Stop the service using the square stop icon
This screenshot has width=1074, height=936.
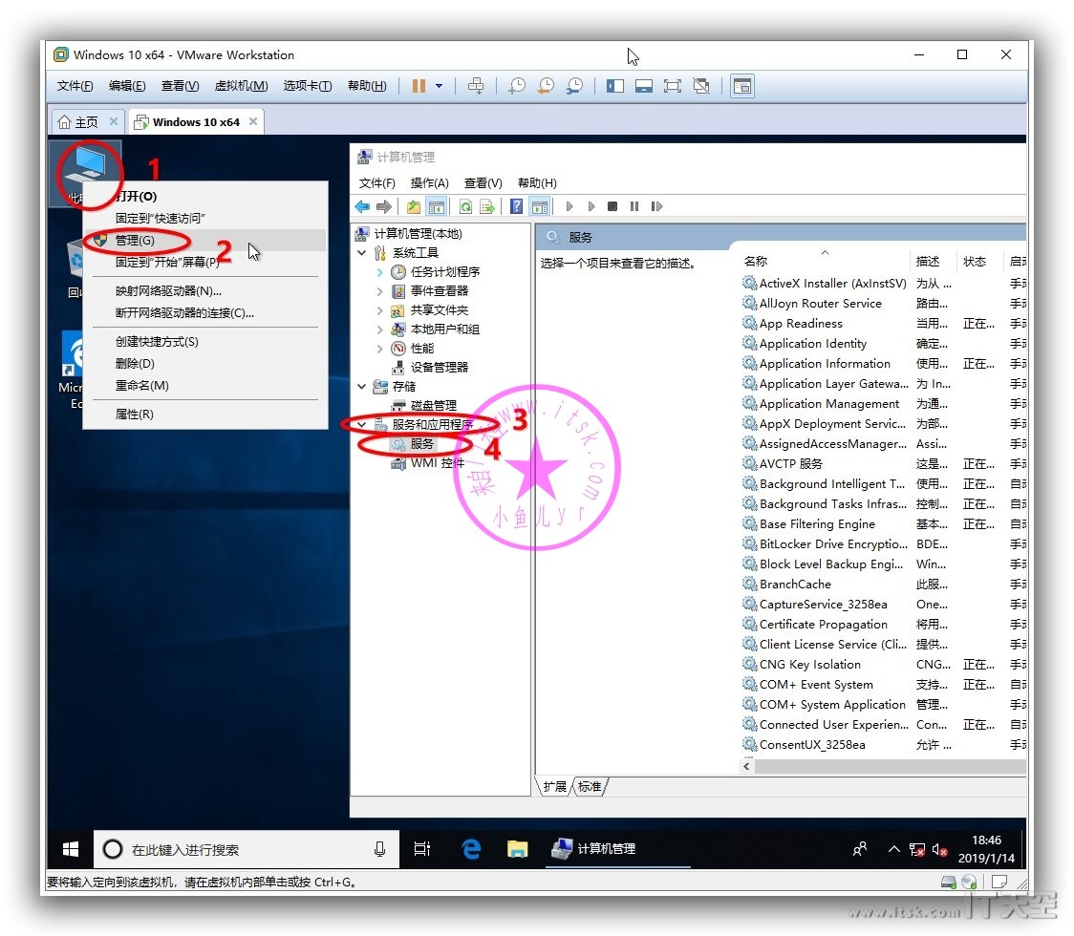click(613, 207)
